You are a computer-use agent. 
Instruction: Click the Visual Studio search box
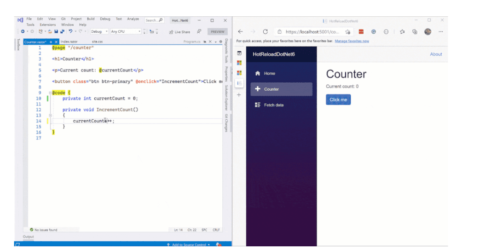pos(154,21)
